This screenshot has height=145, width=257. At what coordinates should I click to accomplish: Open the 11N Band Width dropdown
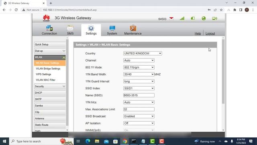[139, 74]
